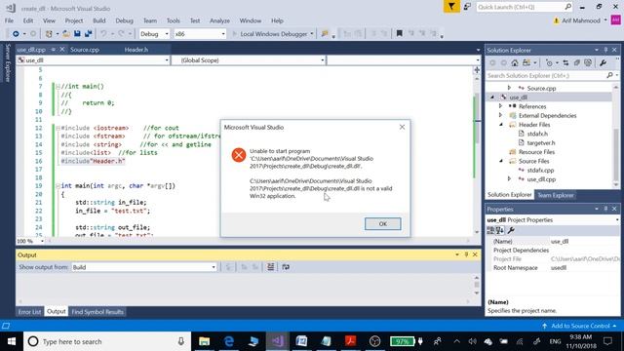Screen dimensions: 624x351
Task: Toggle Word Wrap in Output toolbar
Action: 286,267
